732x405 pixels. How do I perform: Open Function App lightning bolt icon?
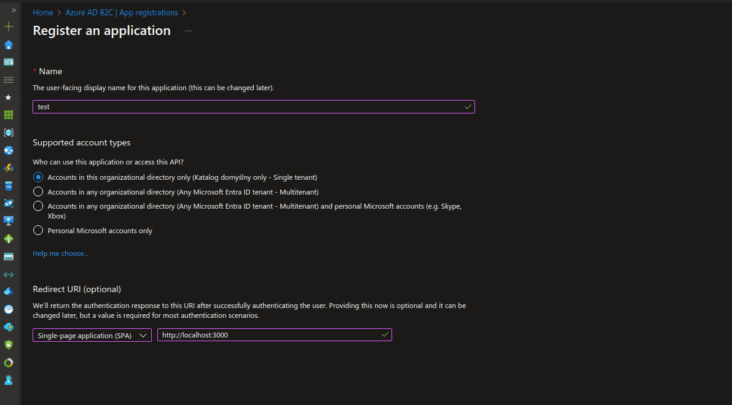(x=9, y=168)
